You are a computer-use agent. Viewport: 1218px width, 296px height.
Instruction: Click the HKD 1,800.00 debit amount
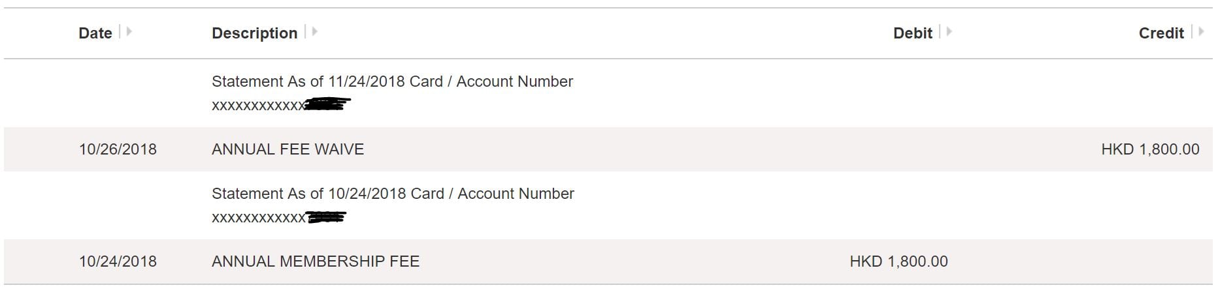(898, 261)
